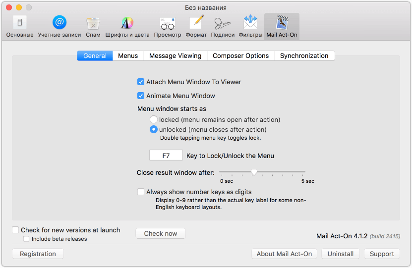
Task: Click the 'Menu window starts as' label
Action: tap(172, 108)
